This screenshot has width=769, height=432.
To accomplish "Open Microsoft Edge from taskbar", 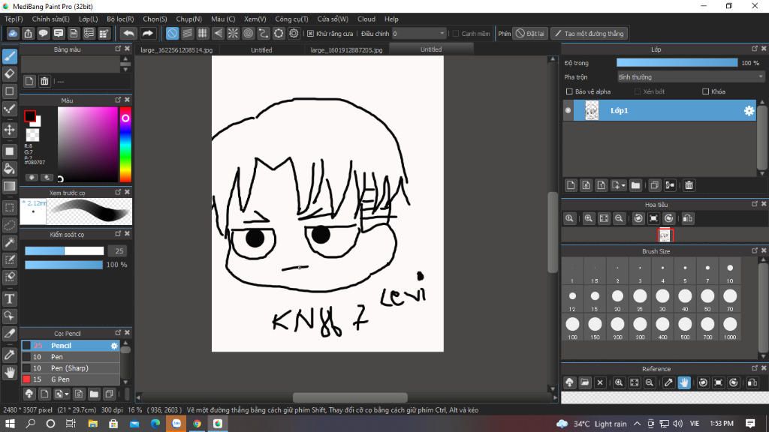I will click(x=155, y=424).
